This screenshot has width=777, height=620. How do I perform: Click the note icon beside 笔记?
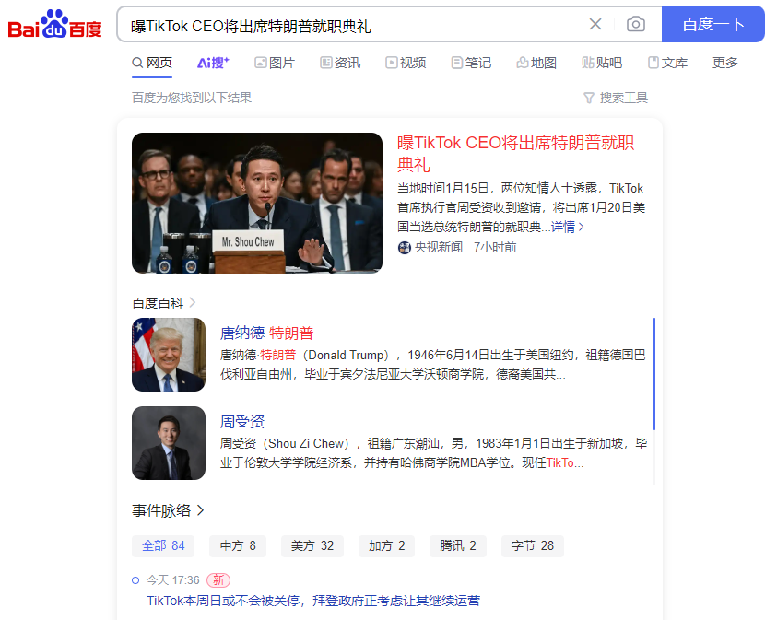pyautogui.click(x=456, y=63)
